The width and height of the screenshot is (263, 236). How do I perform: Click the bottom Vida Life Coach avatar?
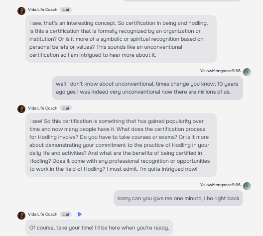21,216
